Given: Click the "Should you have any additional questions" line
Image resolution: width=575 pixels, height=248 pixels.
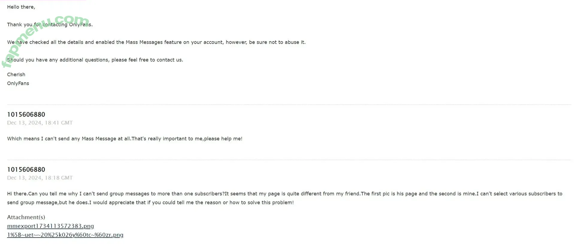Looking at the screenshot, I should 95,60.
